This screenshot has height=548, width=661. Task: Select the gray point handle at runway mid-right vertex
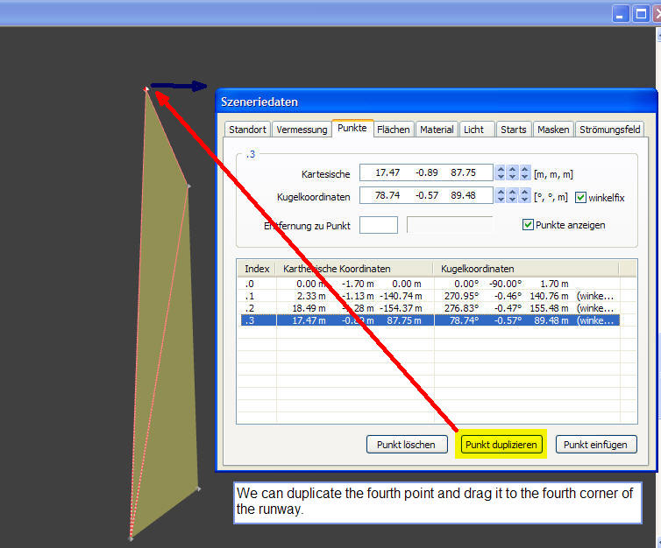[x=188, y=186]
